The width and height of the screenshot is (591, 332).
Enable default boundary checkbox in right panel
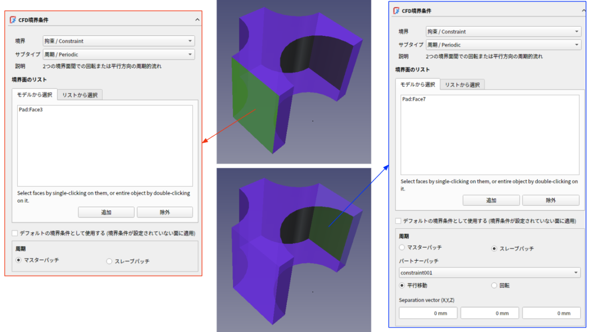point(398,221)
